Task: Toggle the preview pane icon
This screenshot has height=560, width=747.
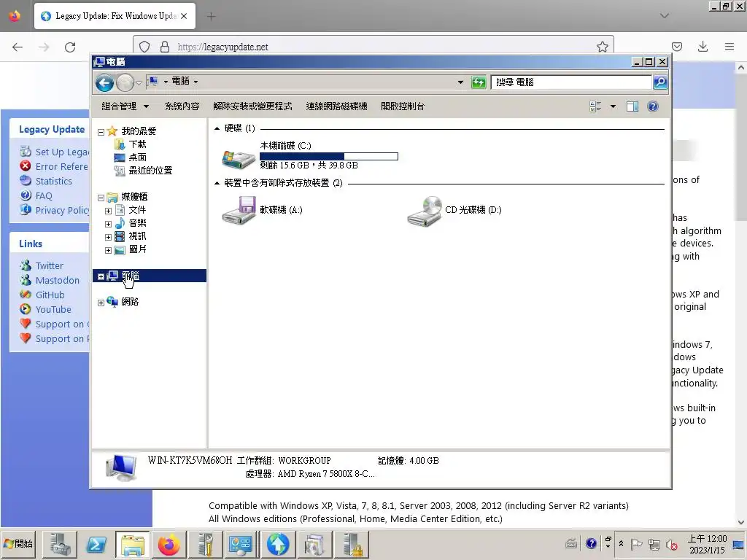Action: 632,106
